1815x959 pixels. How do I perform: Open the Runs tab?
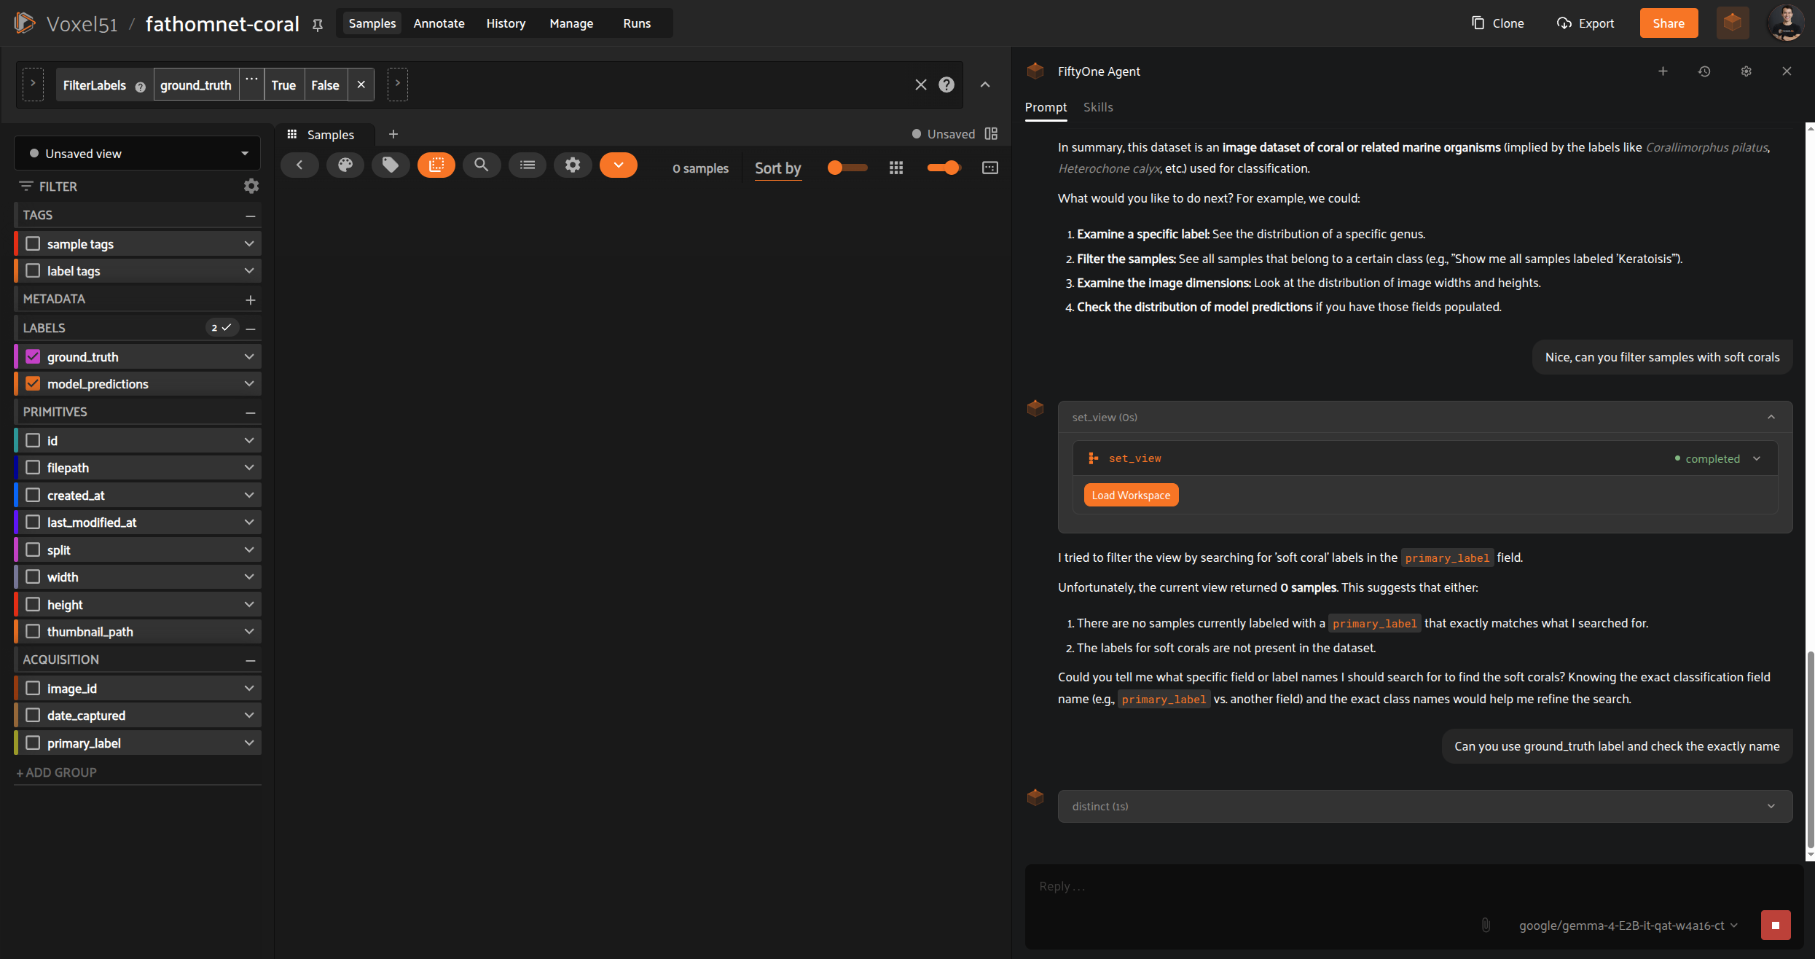637,23
